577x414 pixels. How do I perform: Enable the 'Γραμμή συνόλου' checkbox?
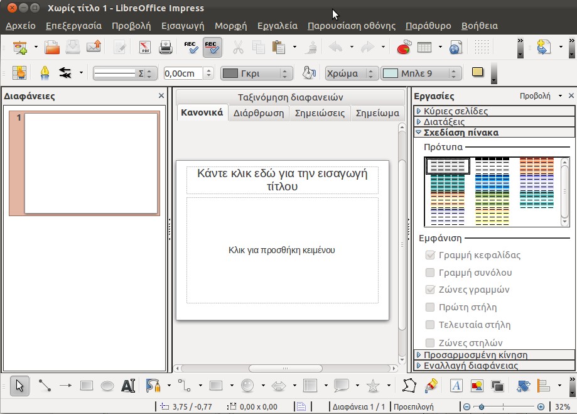pyautogui.click(x=430, y=273)
